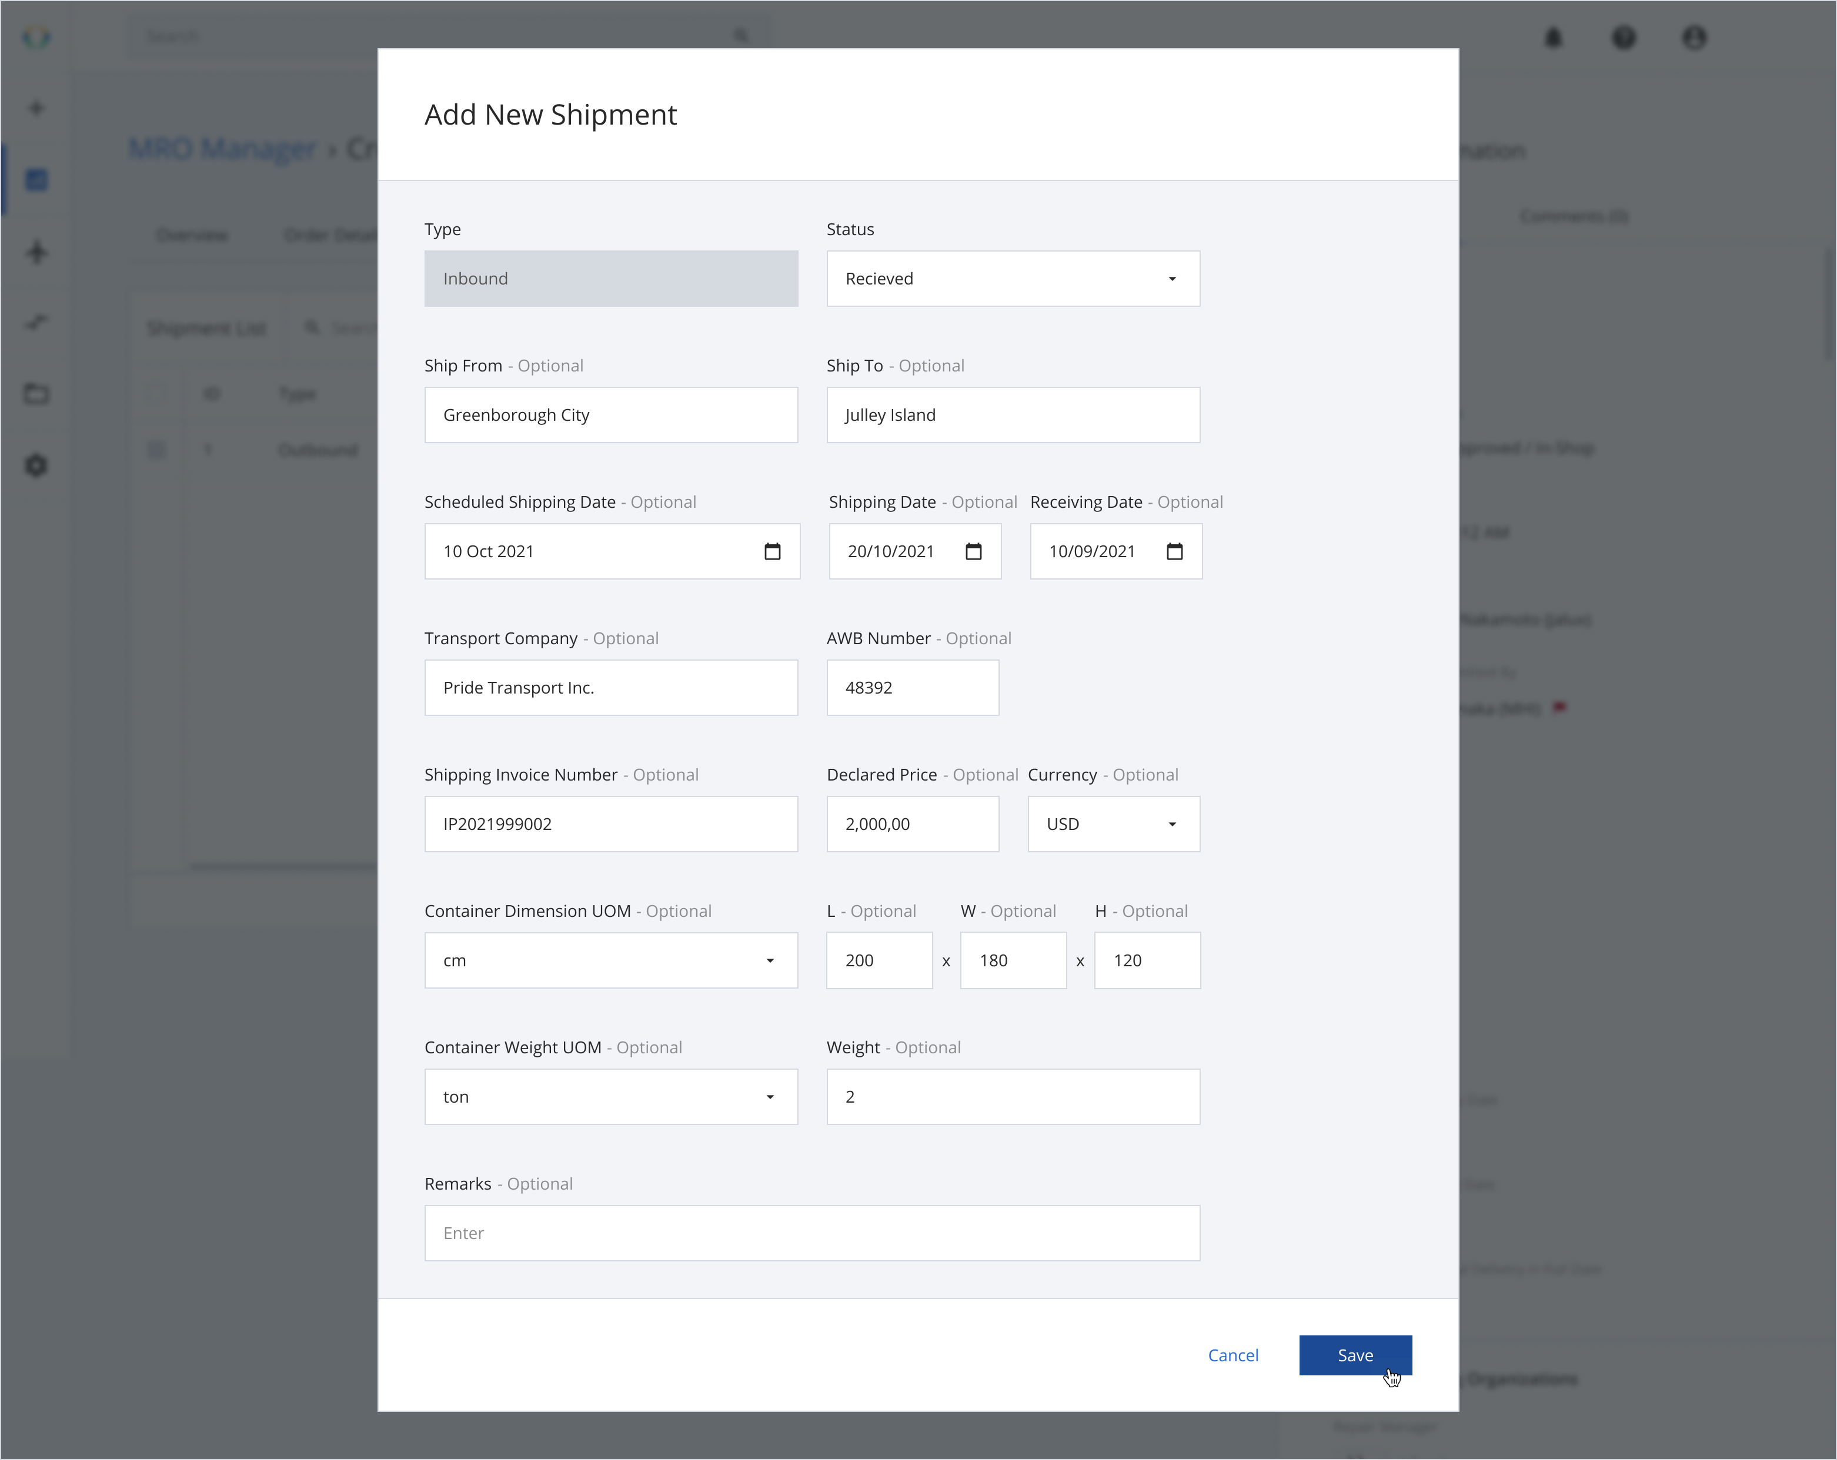
Task: Toggle select-all checkbox in Shipment List header
Action: coord(157,394)
